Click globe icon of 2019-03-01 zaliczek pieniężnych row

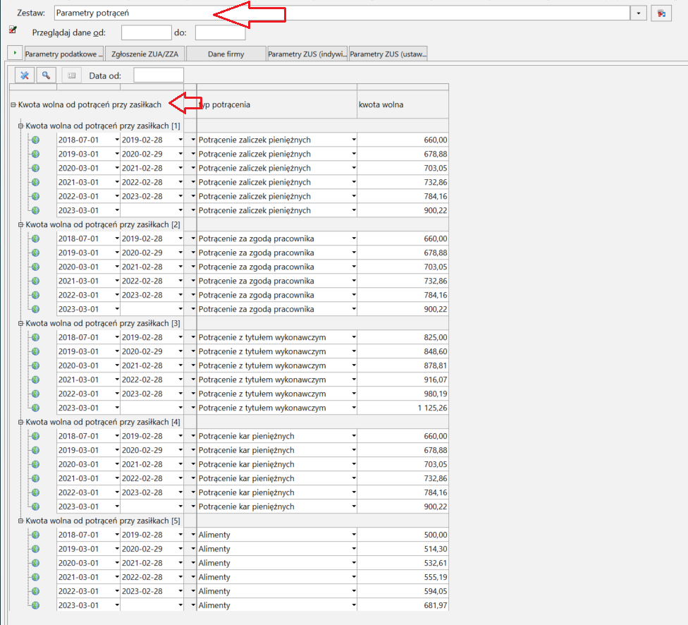tap(35, 154)
